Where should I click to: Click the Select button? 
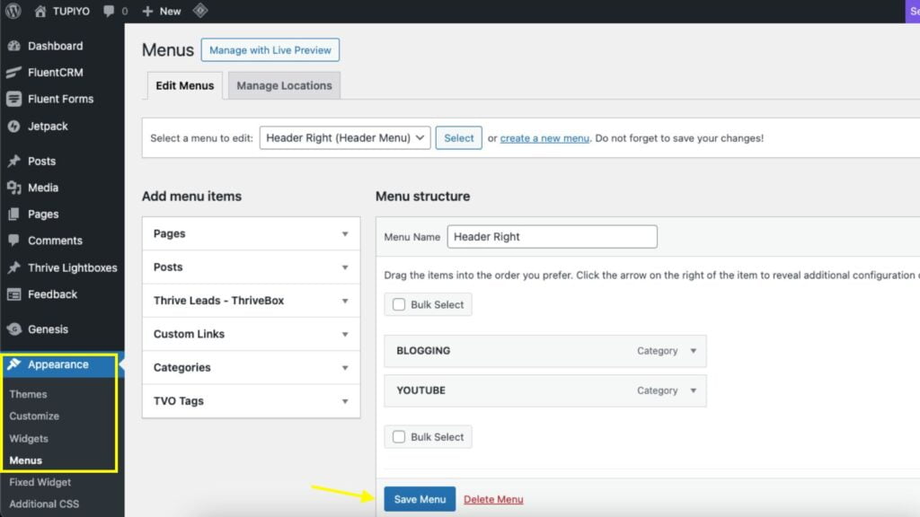coord(459,137)
